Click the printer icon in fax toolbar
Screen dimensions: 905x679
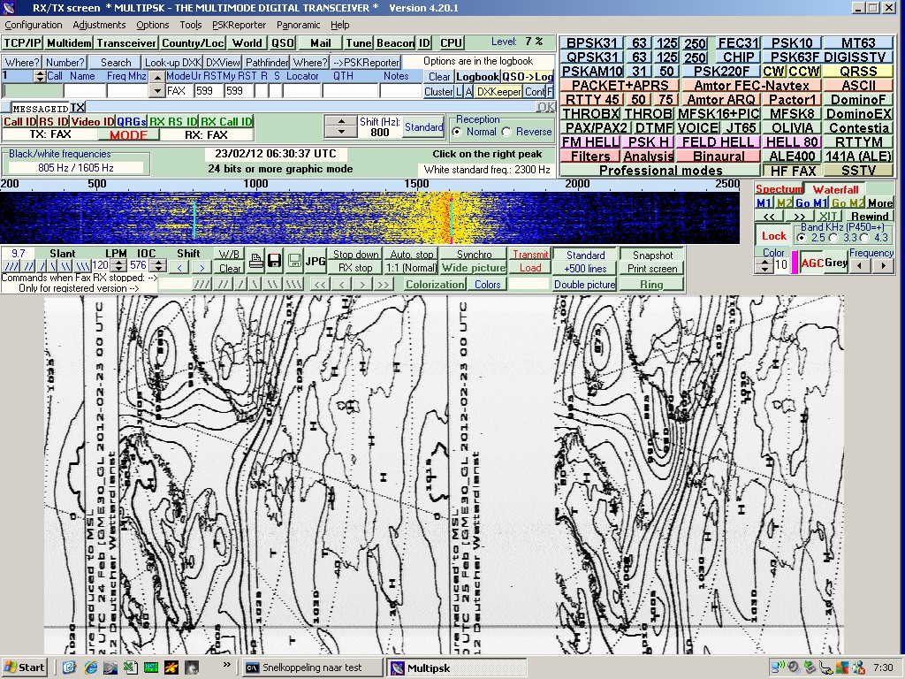pyautogui.click(x=255, y=261)
